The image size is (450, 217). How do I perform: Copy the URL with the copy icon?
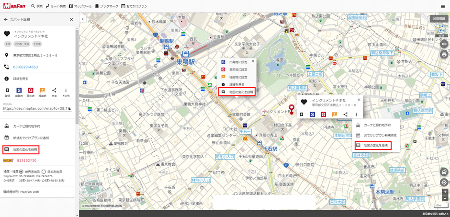(70, 109)
